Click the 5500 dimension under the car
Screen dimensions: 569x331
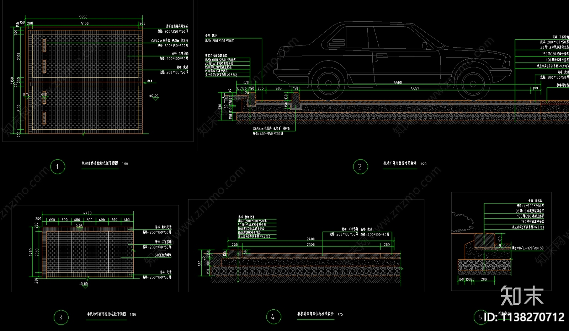[x=398, y=82]
